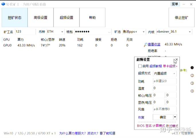Select step circle number 1
Viewport: 196px width, 138px height.
tap(192, 68)
